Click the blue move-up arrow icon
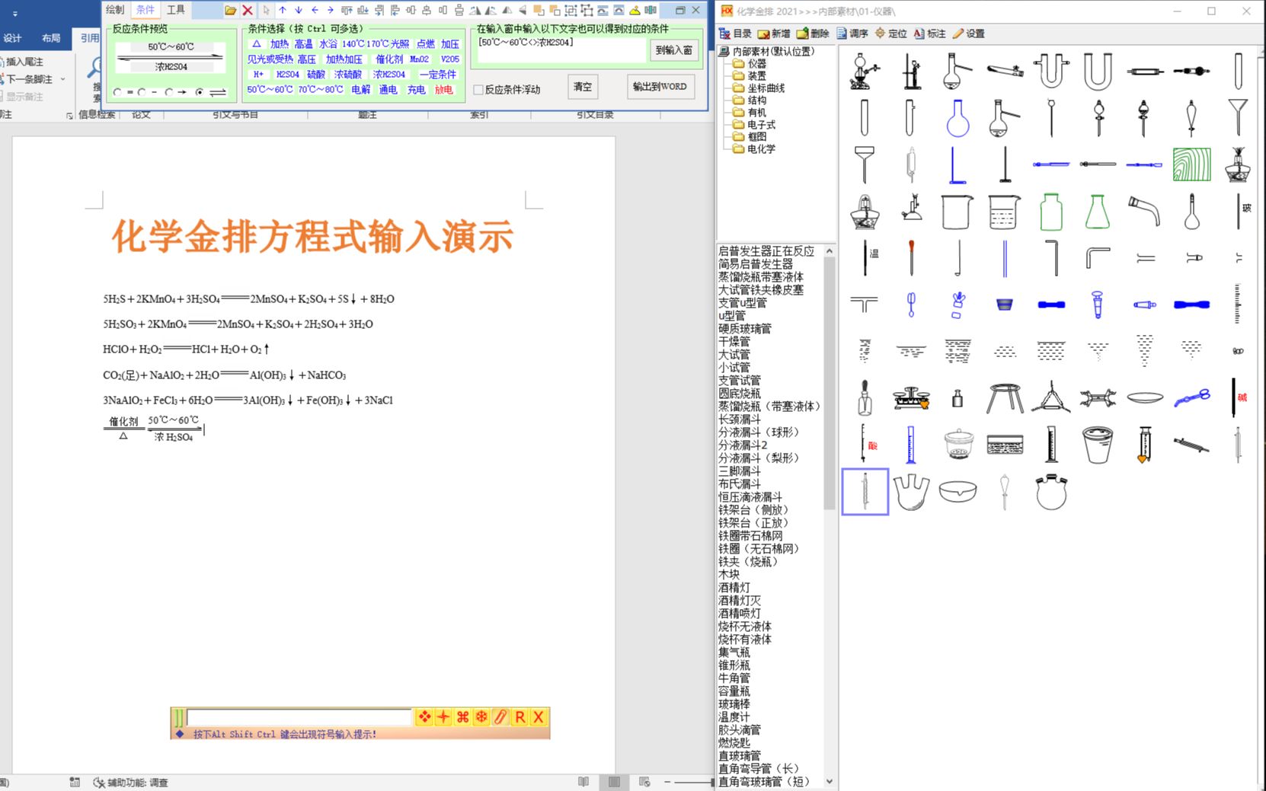 (x=283, y=10)
